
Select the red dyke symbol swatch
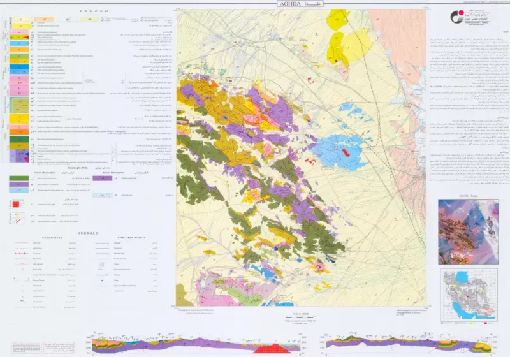click(x=18, y=221)
